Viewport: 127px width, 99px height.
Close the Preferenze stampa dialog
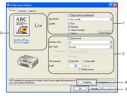[x=115, y=5]
